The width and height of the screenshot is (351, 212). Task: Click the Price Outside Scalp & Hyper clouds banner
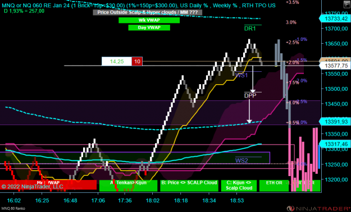pos(148,12)
